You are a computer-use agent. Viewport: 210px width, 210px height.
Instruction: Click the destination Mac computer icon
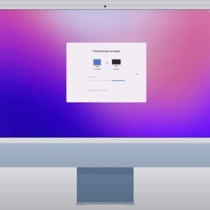116,62
